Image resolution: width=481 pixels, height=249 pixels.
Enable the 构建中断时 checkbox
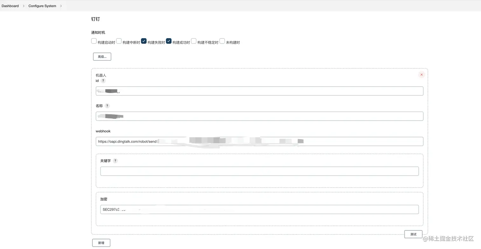click(x=119, y=41)
